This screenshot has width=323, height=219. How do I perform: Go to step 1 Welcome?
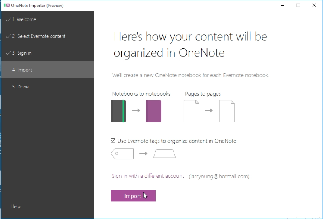[x=47, y=19]
